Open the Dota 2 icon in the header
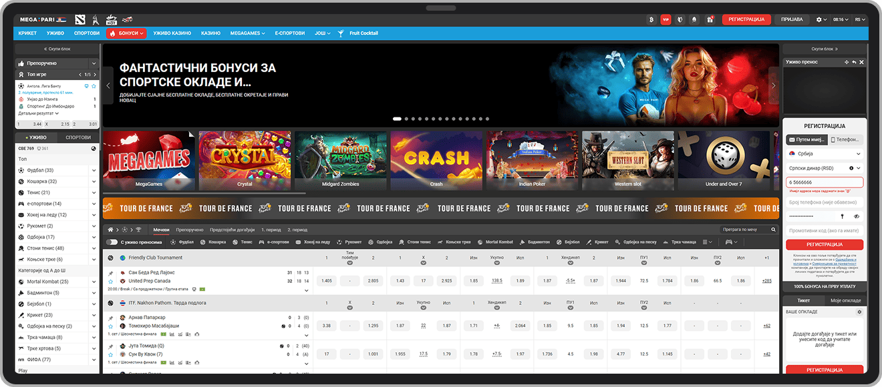The image size is (882, 387). (80, 19)
